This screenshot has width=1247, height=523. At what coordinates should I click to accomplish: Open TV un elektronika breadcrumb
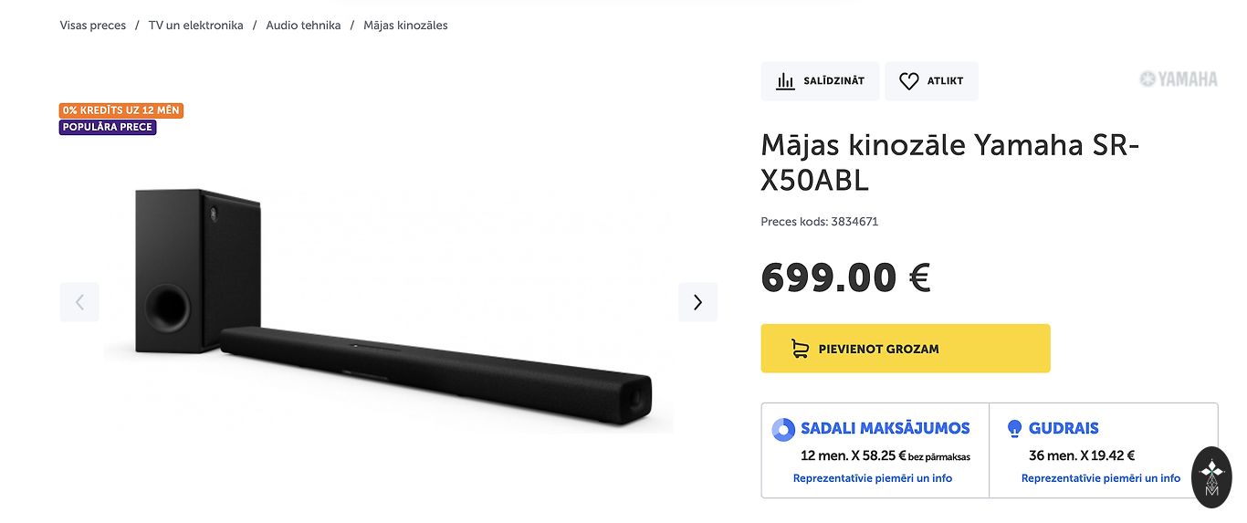pos(196,26)
